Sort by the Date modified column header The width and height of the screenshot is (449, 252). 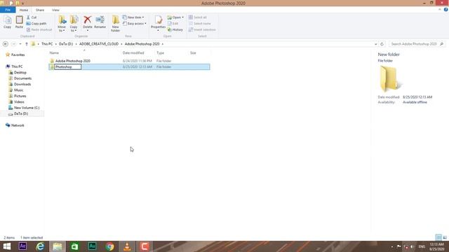pyautogui.click(x=133, y=53)
